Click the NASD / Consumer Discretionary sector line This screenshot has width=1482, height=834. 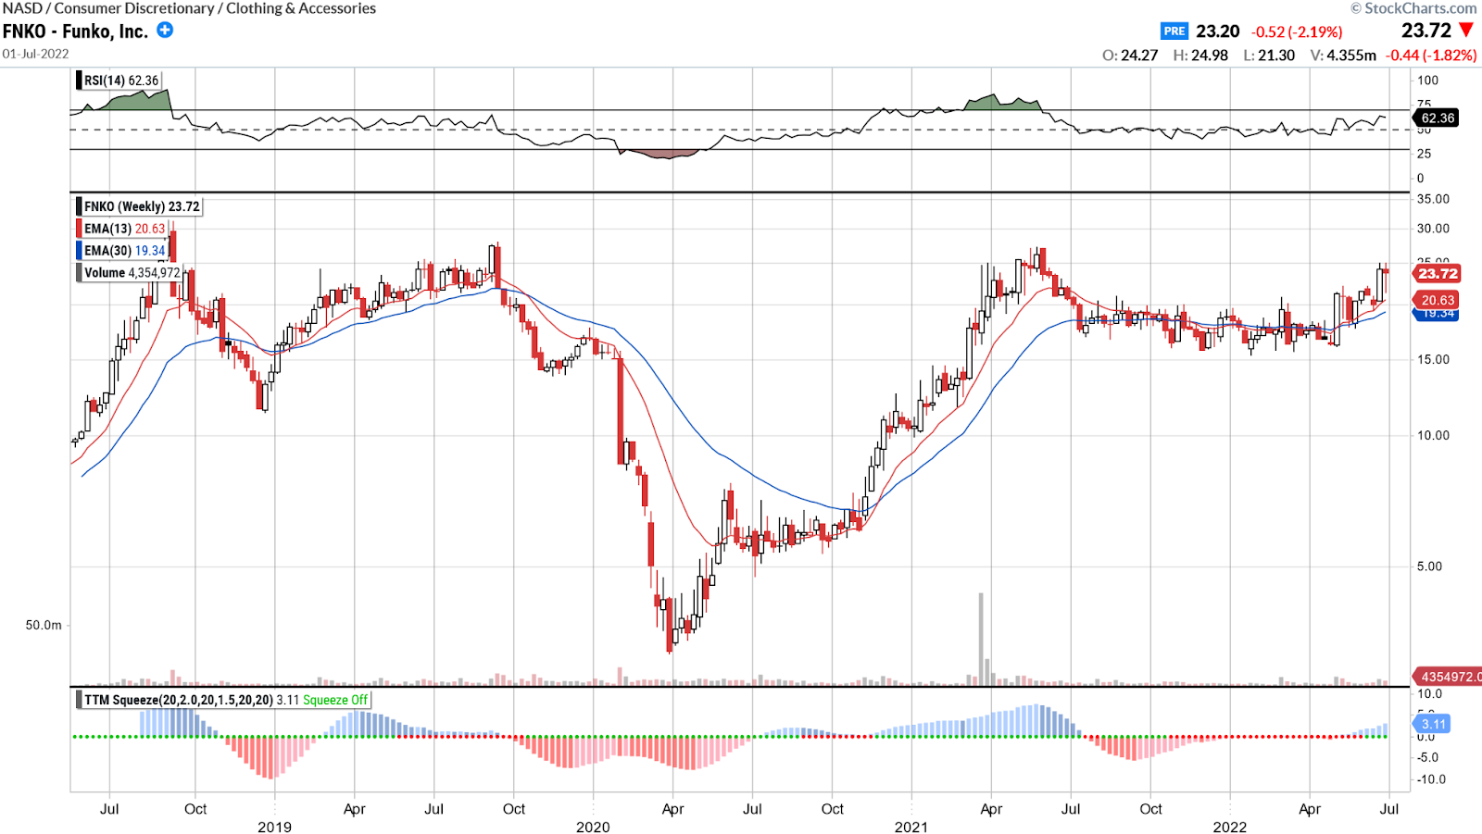click(189, 8)
